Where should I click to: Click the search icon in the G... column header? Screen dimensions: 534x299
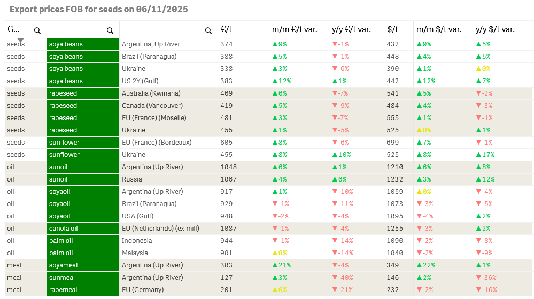[37, 30]
